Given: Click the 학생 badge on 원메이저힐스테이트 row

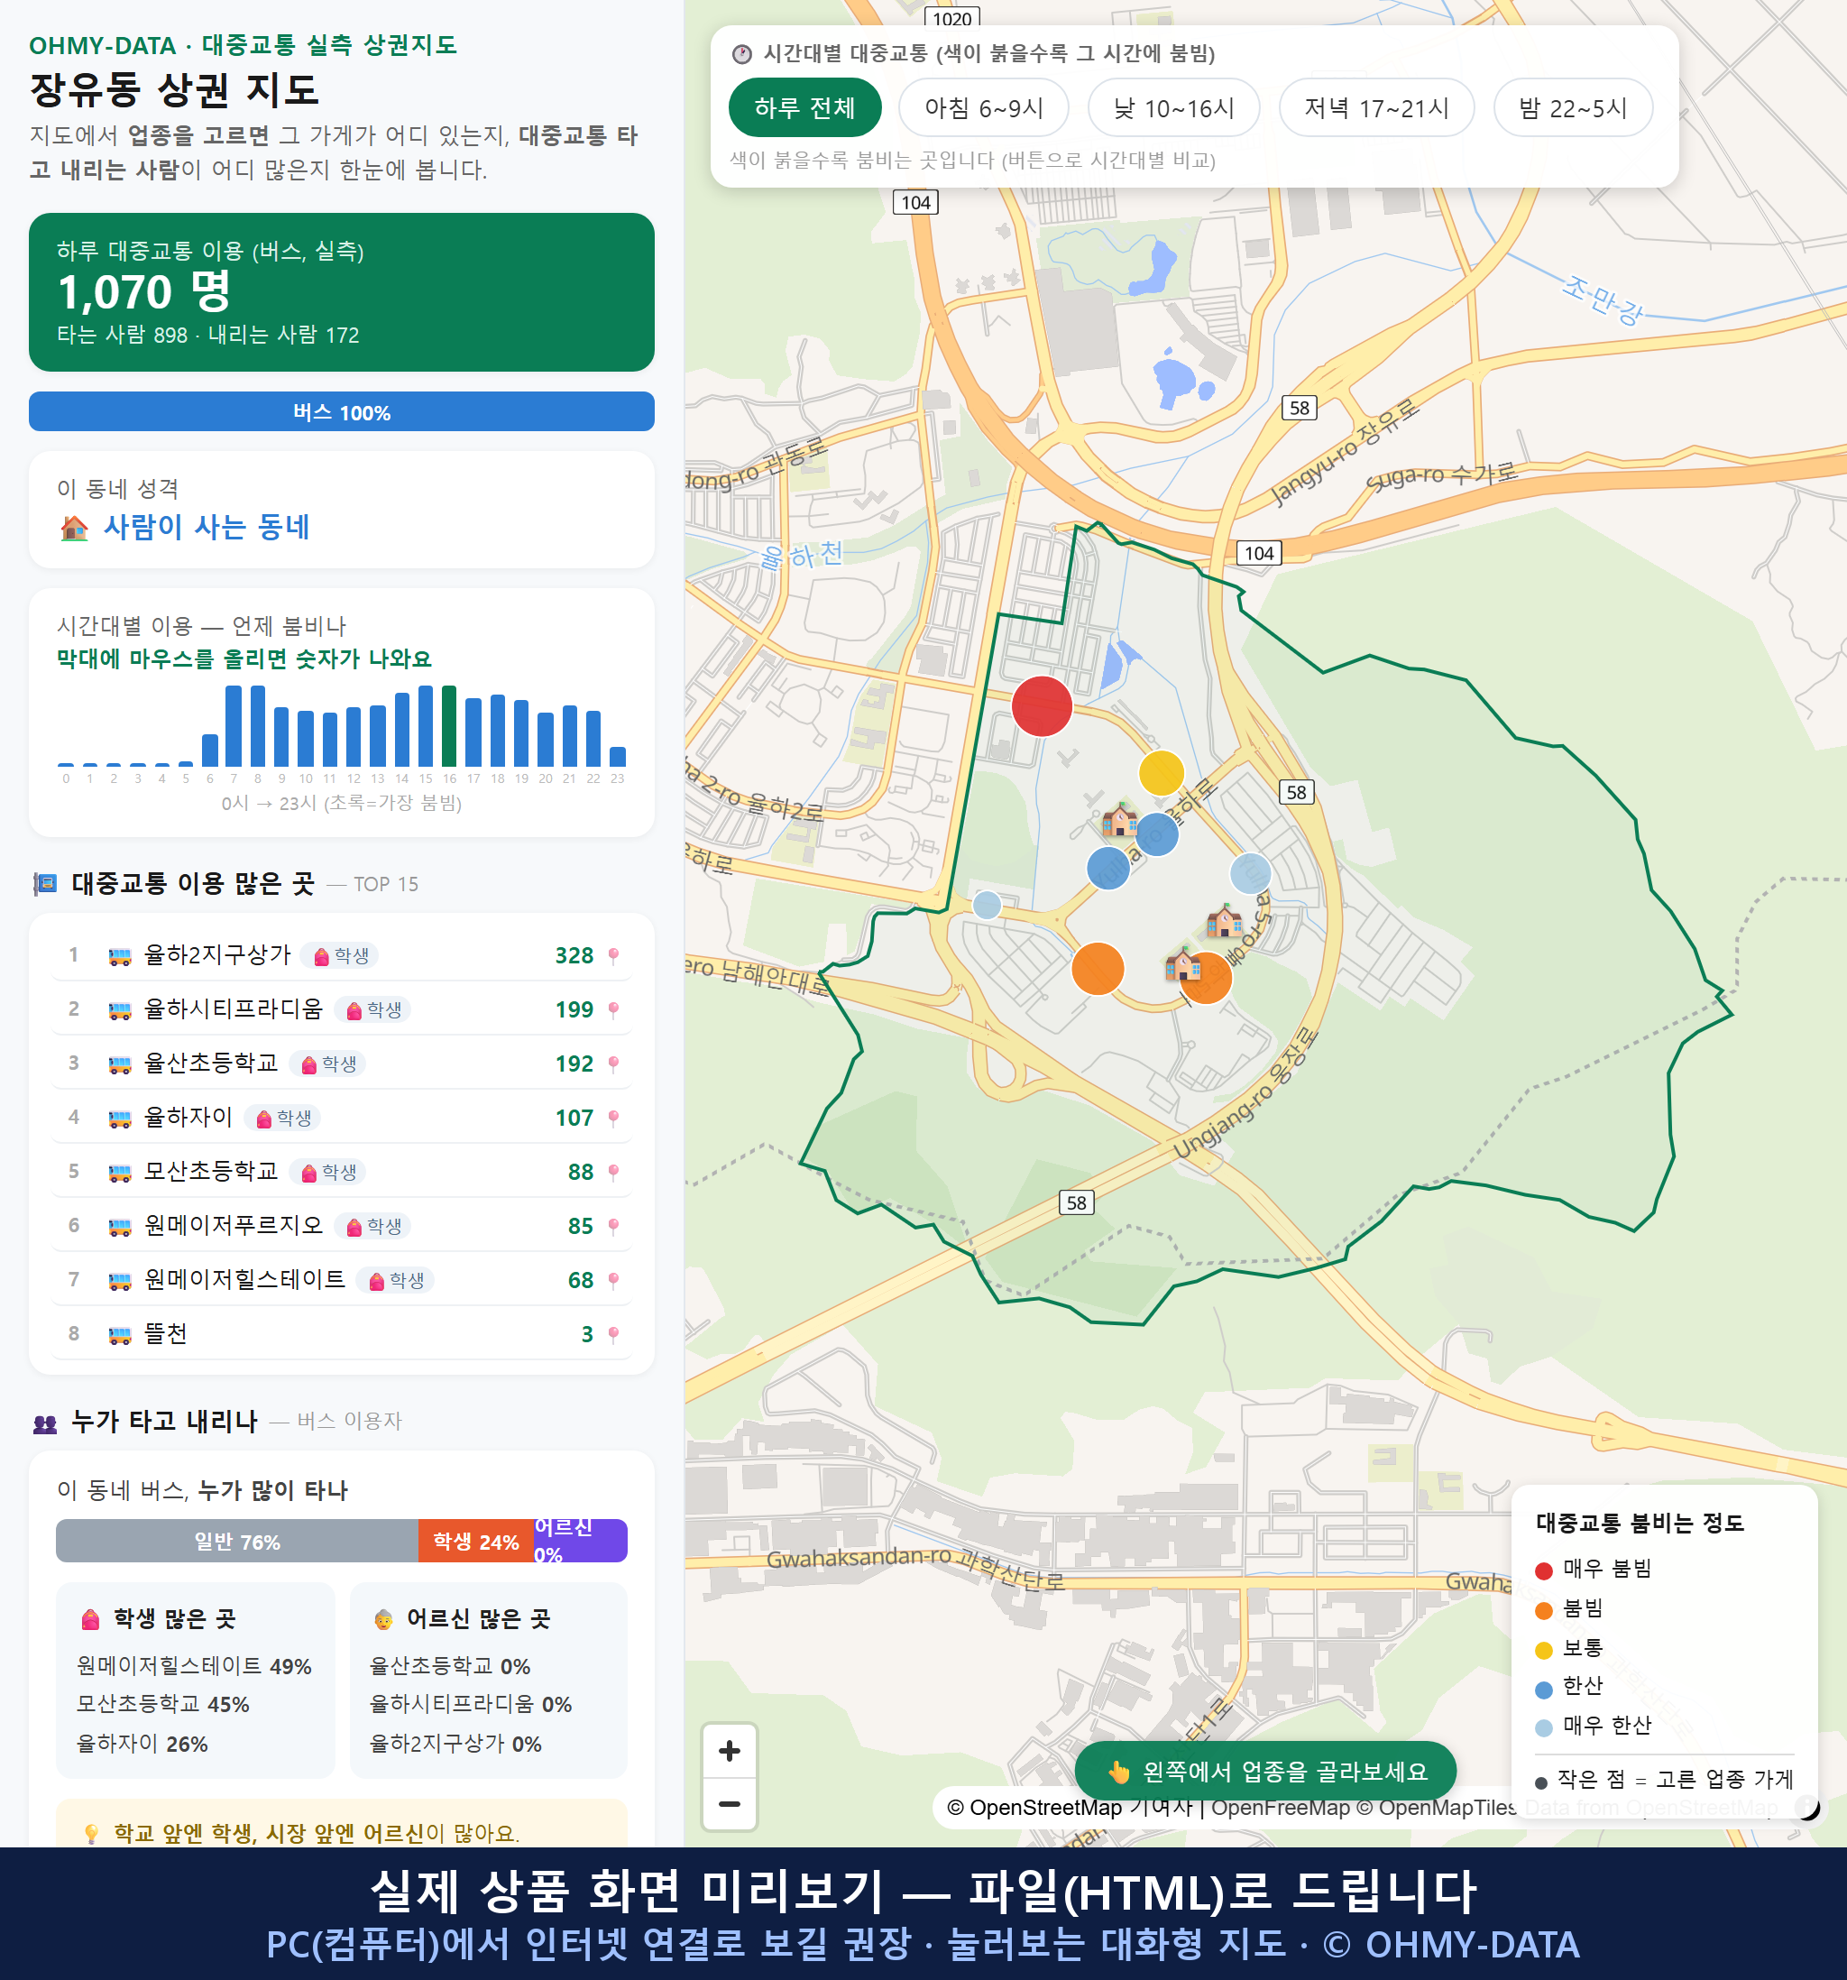Looking at the screenshot, I should [395, 1280].
